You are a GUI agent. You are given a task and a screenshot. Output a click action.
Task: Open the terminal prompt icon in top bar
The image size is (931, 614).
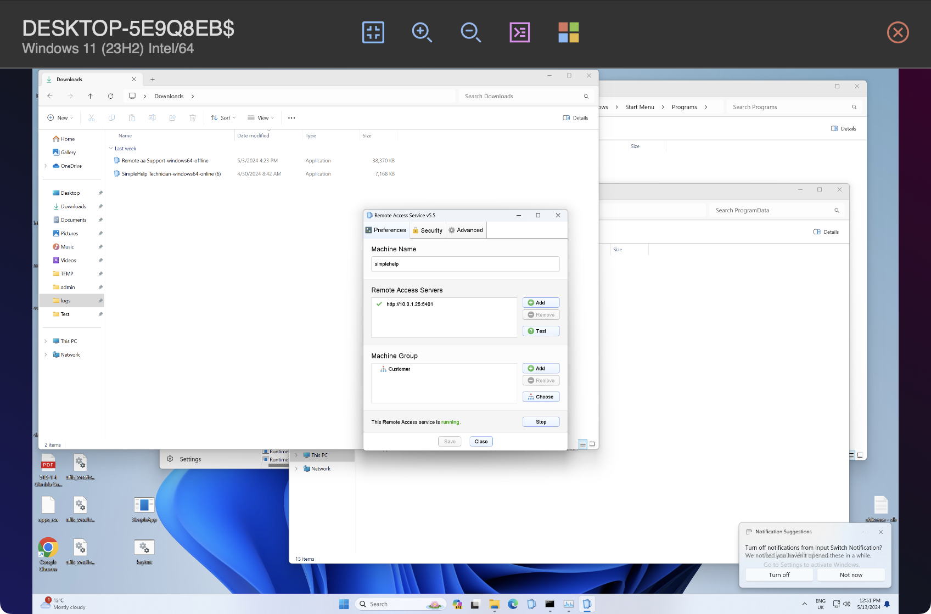520,32
